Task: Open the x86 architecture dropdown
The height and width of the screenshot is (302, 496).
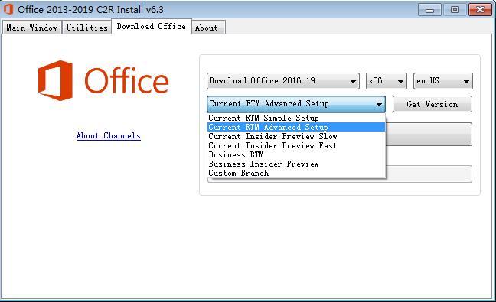Action: [387, 81]
